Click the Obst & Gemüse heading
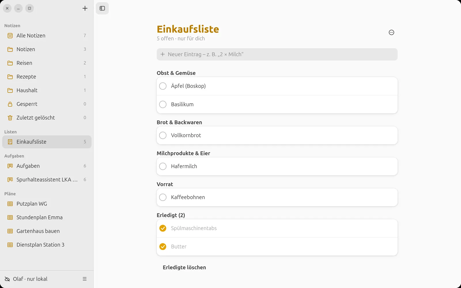Viewport: 461px width, 288px height. pos(176,73)
